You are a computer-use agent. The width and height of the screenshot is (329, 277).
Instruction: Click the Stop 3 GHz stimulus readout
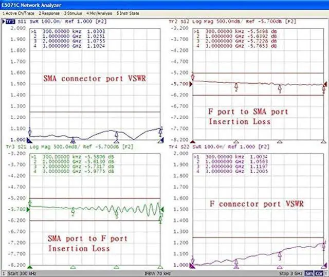click(290, 273)
